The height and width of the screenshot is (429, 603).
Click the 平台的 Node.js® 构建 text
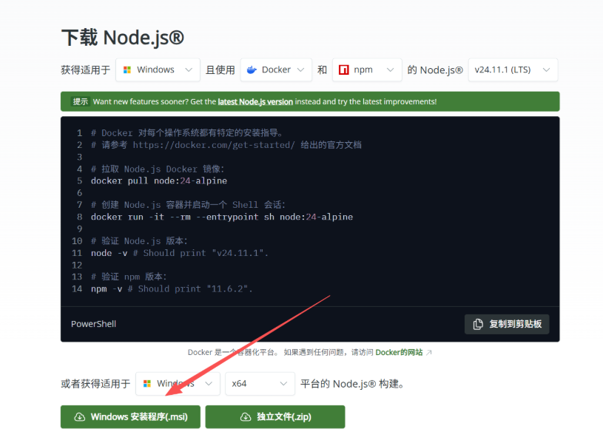(x=352, y=384)
